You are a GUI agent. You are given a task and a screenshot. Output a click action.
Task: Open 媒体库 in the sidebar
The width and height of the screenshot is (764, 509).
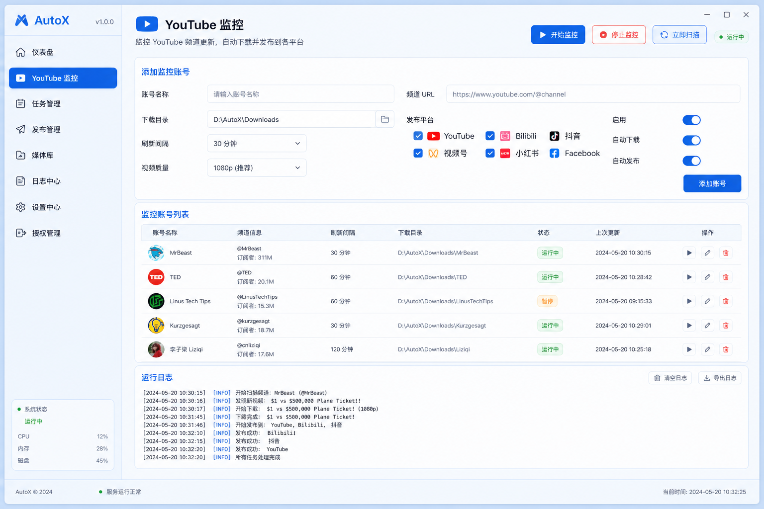63,155
